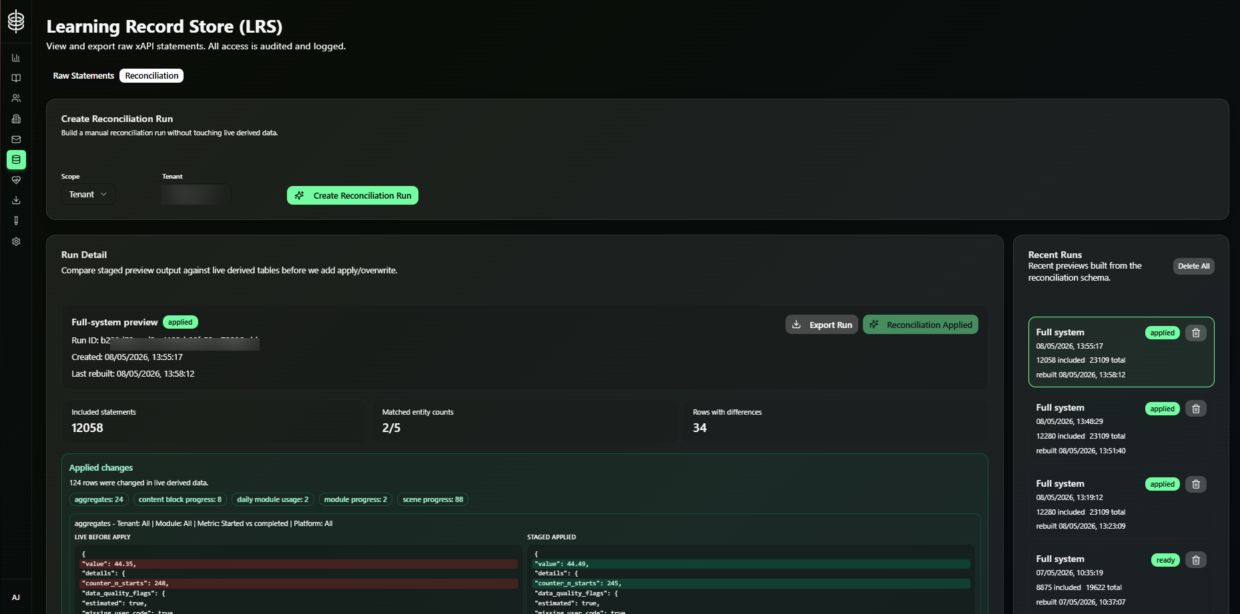Click the '"counter_n_starts": 248' line

coord(298,583)
